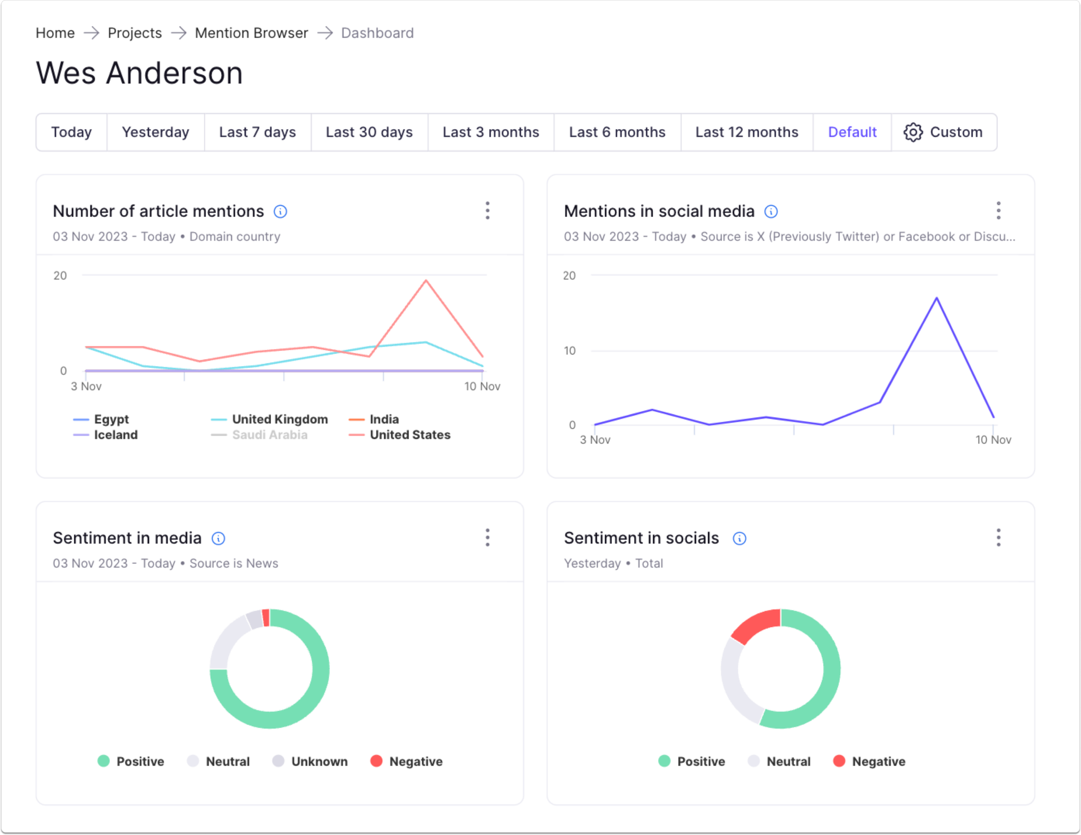Open the info tooltip beside Sentiment in media

coord(218,538)
